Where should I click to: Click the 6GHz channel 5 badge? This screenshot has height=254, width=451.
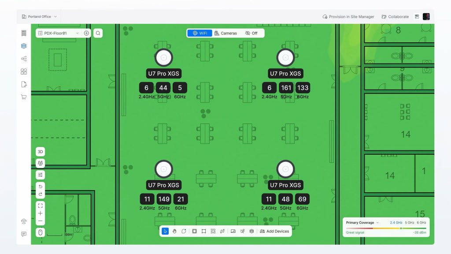[180, 88]
